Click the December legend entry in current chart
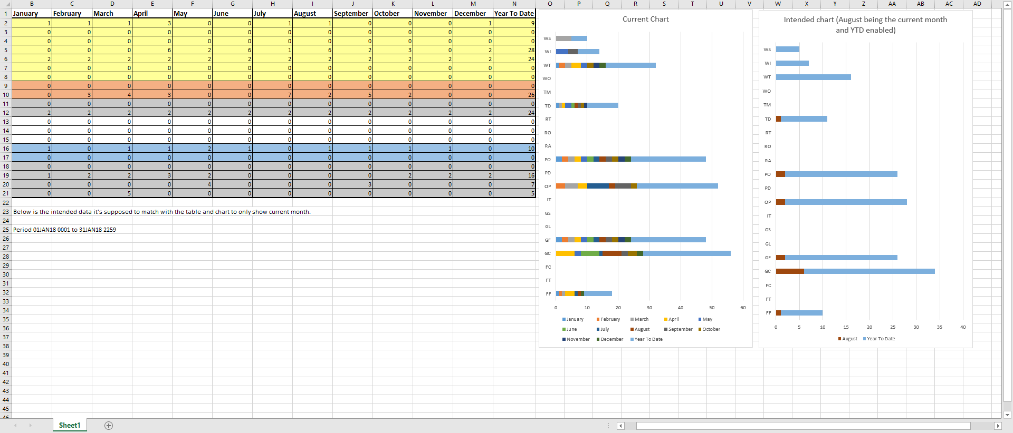Screen dimensions: 1013x433 [x=610, y=339]
